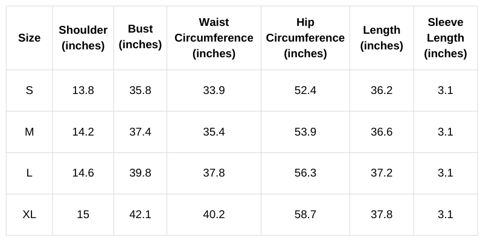This screenshot has width=483, height=241.
Task: Select the XL row length value 37.8
Action: 382,214
